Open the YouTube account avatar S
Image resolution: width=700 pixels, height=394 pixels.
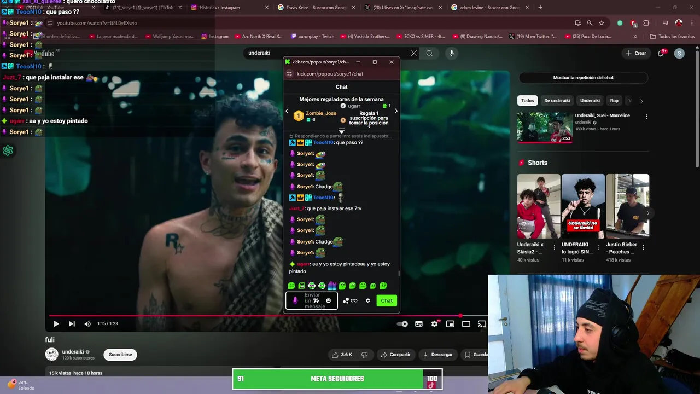pyautogui.click(x=679, y=53)
